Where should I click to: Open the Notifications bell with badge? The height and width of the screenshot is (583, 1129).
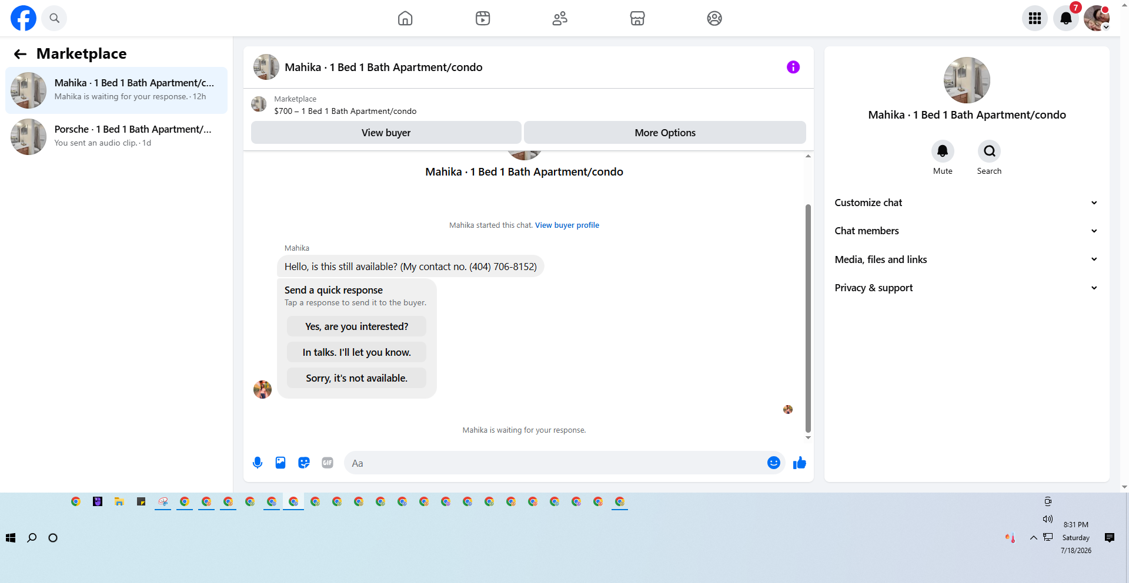coord(1066,18)
